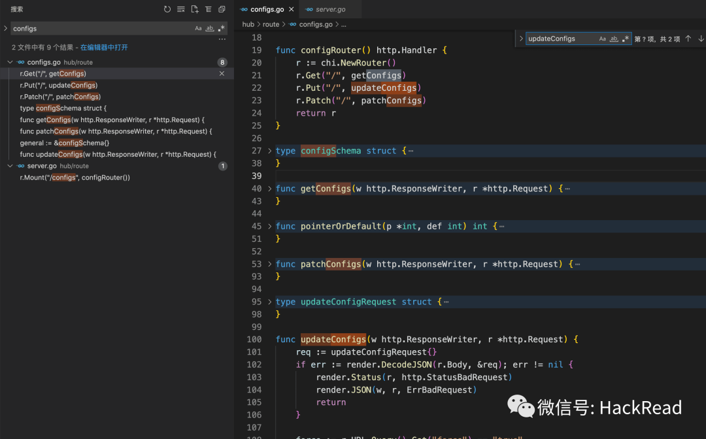Switch results to tree view
The height and width of the screenshot is (439, 706).
coord(209,9)
